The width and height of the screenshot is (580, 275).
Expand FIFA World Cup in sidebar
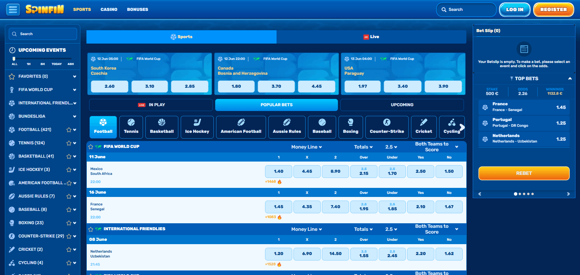(75, 90)
